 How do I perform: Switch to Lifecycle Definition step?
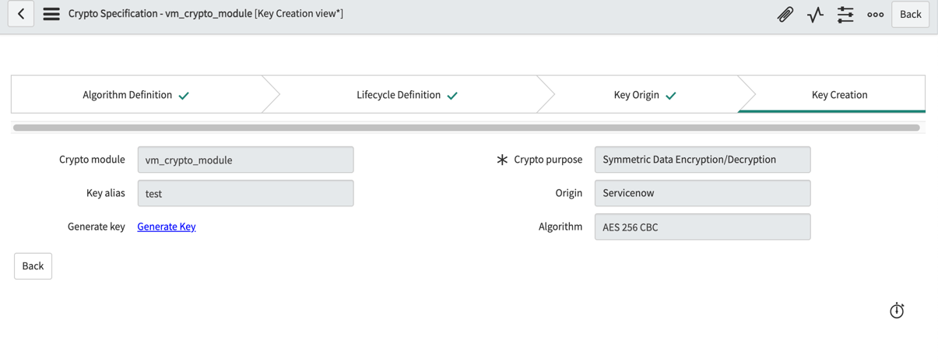point(407,95)
